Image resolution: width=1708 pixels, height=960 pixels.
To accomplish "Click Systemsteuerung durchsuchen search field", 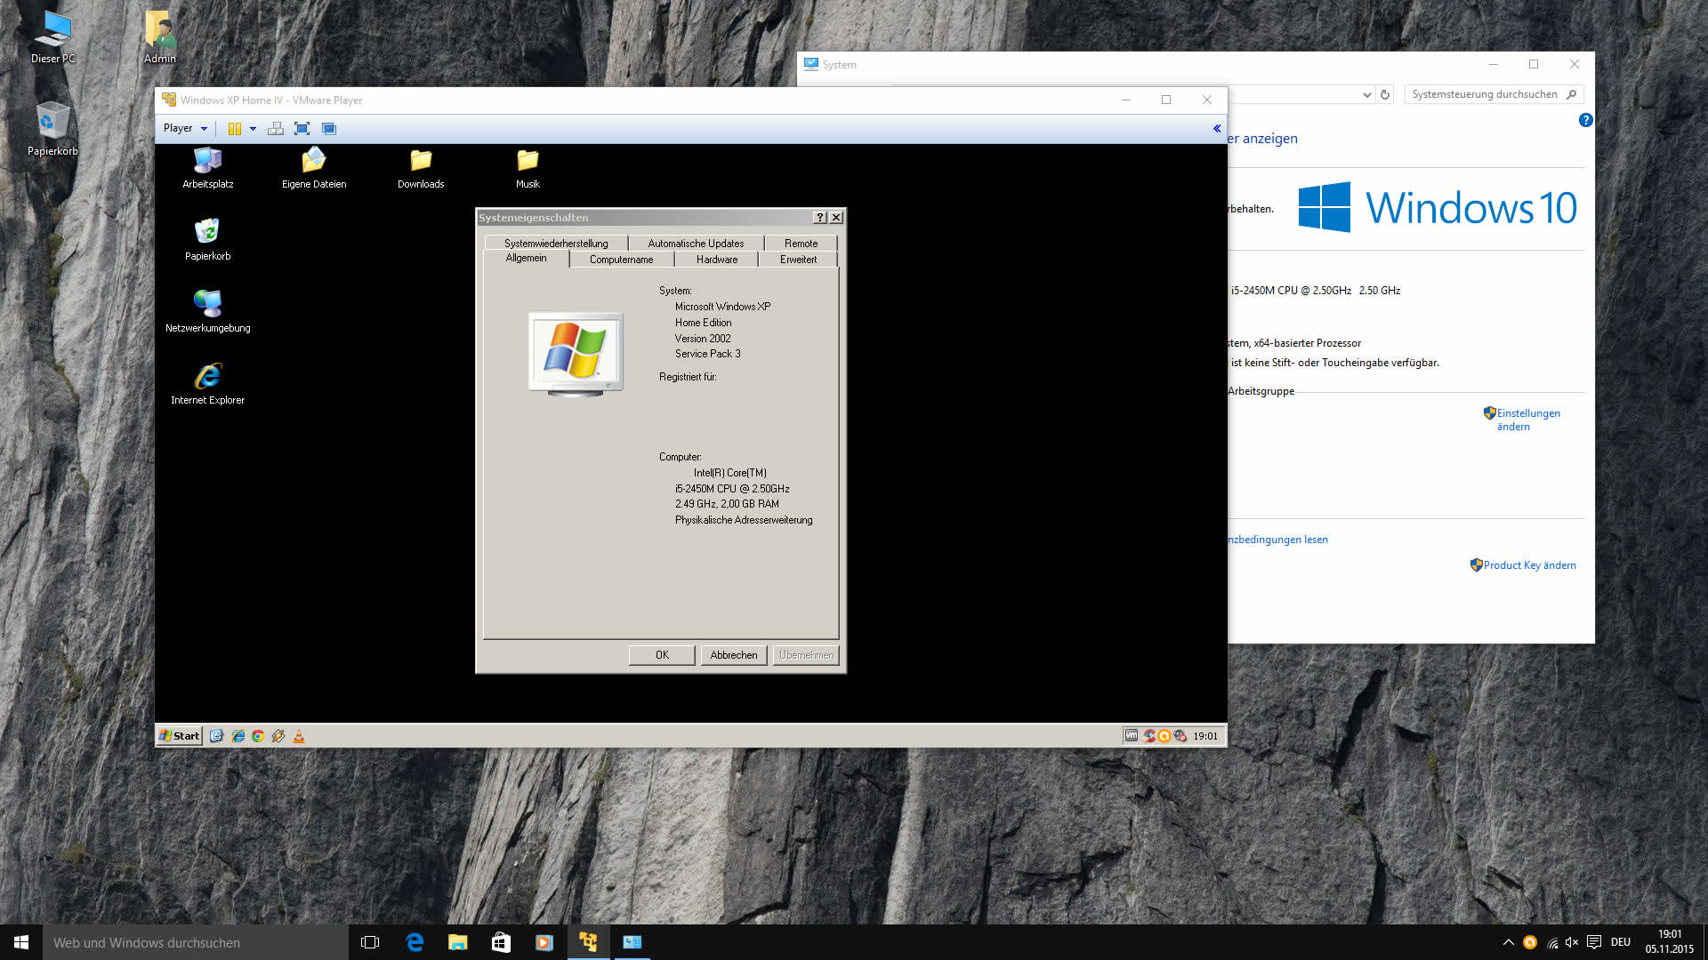I will [1494, 94].
